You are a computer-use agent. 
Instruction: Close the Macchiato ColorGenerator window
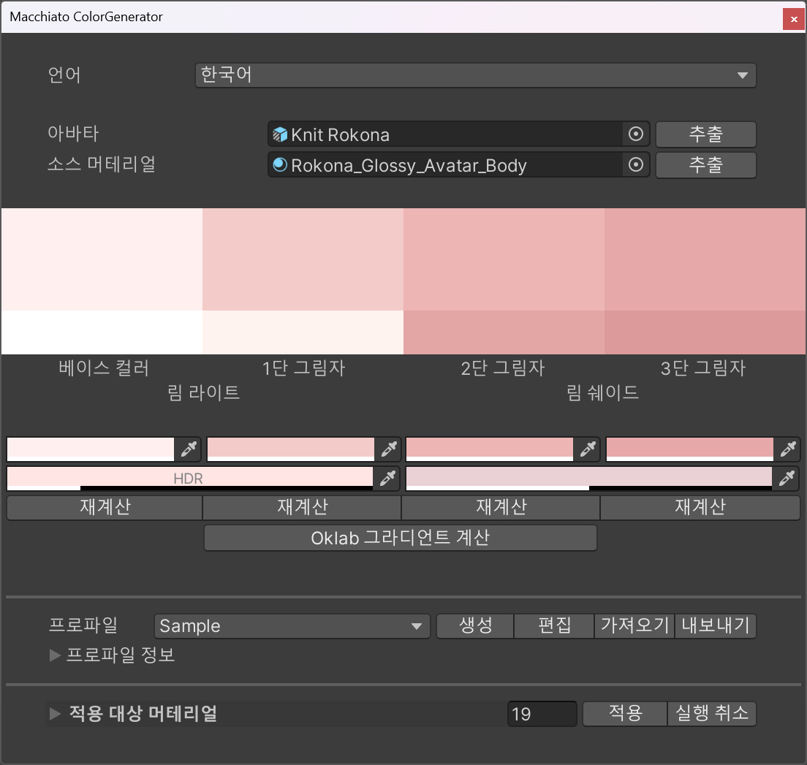pyautogui.click(x=794, y=19)
